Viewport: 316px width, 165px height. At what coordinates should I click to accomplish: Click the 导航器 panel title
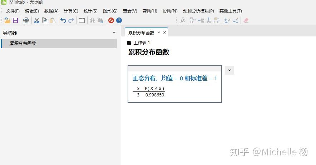click(x=10, y=33)
